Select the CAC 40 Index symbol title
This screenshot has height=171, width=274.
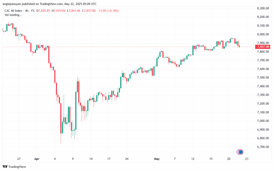tap(13, 11)
